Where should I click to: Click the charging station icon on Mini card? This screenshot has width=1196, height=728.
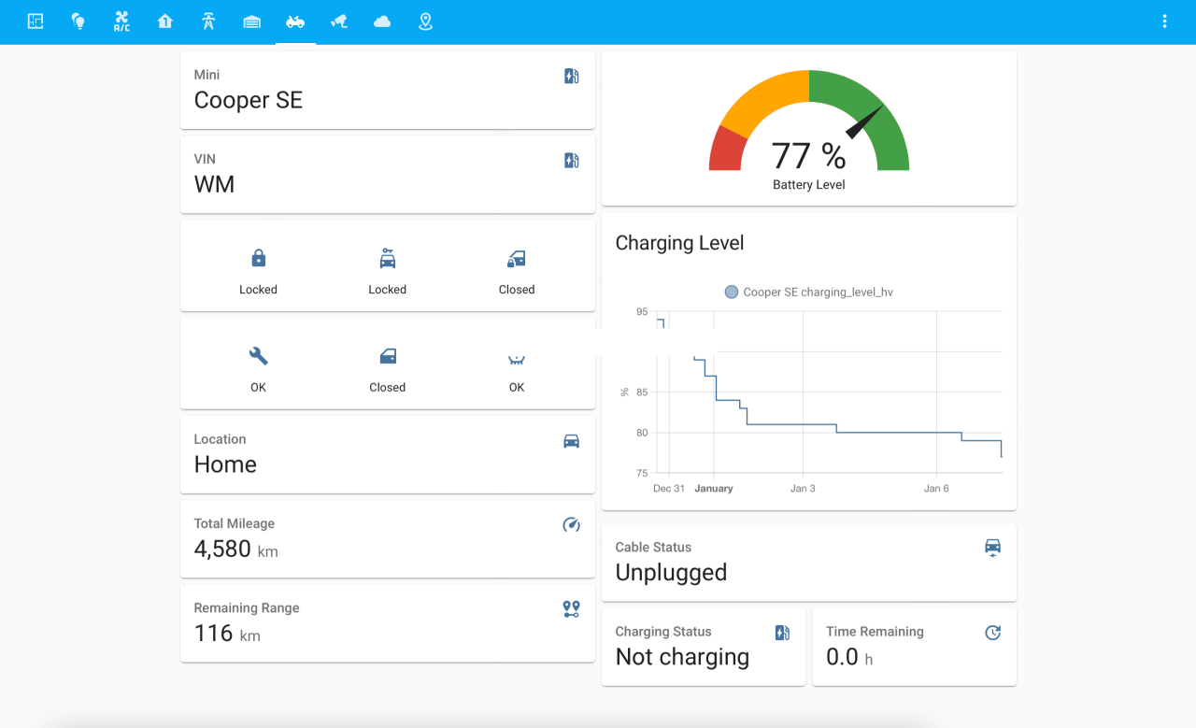[x=572, y=77]
